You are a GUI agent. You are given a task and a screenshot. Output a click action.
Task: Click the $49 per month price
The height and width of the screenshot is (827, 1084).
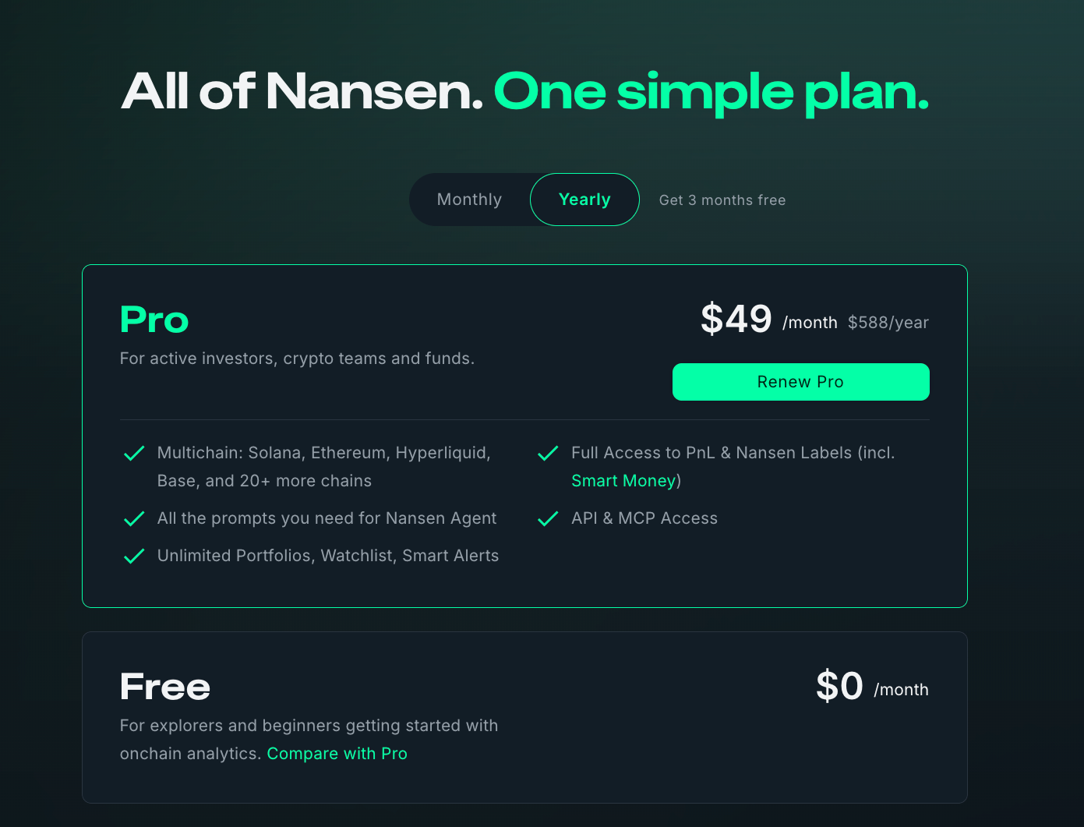point(736,319)
